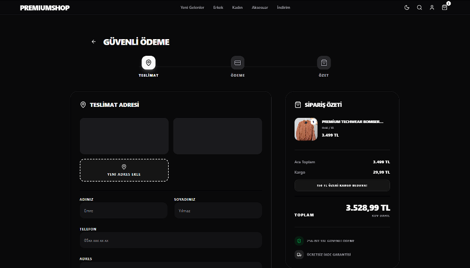The width and height of the screenshot is (470, 268).
Task: Go back using the arrow beside Güvenli Ödeme
Action: (x=93, y=42)
